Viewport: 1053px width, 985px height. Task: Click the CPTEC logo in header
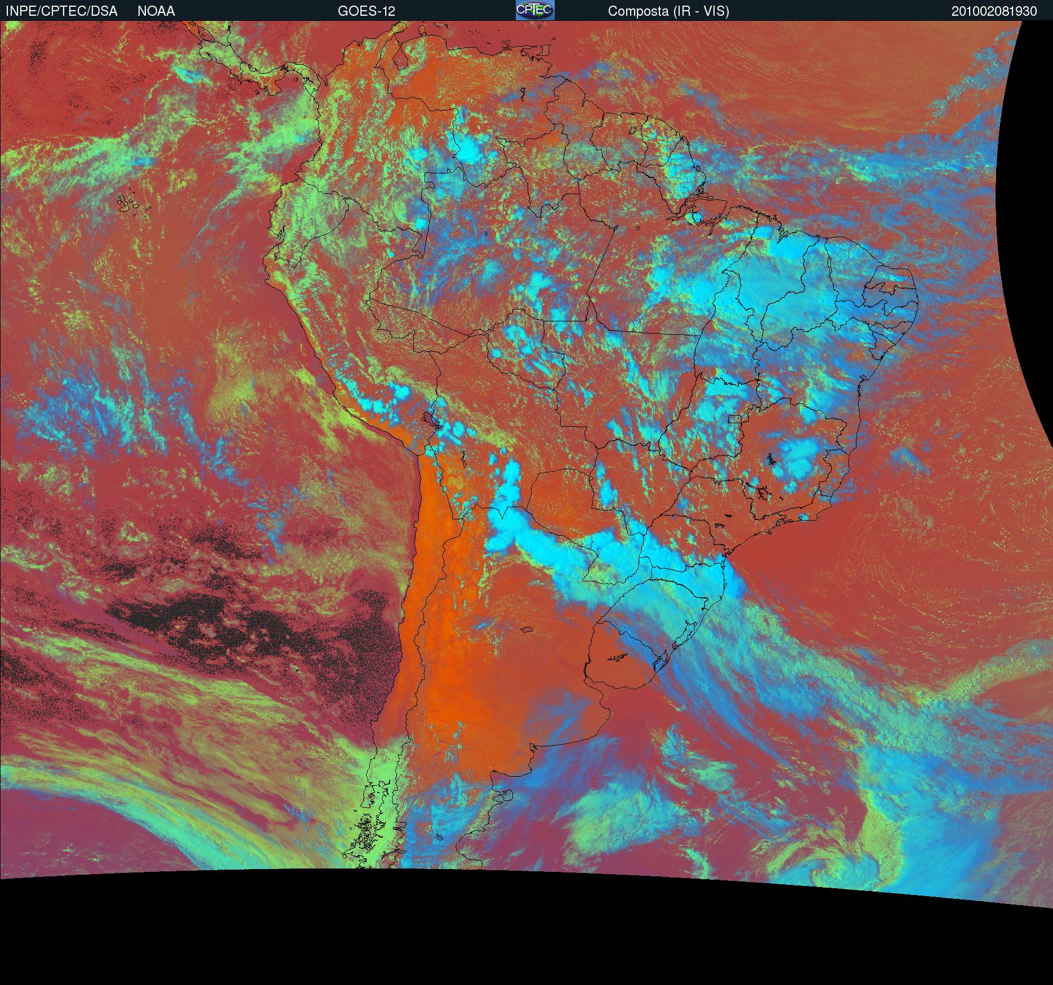[535, 10]
